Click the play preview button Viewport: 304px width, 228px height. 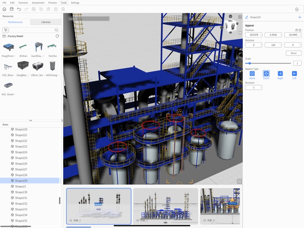[297, 9]
